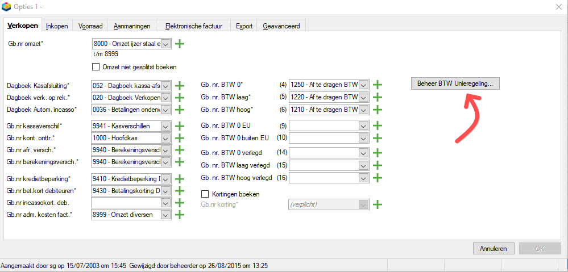
Task: Click the green plus next to Gb.nr omzet
Action: pyautogui.click(x=180, y=44)
